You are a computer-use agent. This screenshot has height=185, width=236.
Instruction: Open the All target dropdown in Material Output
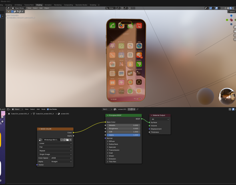(x=160, y=119)
